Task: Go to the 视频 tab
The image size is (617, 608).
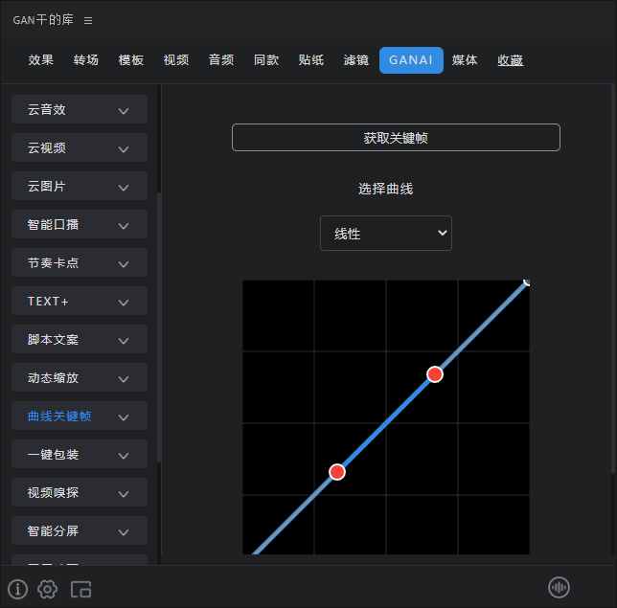Action: [x=176, y=60]
